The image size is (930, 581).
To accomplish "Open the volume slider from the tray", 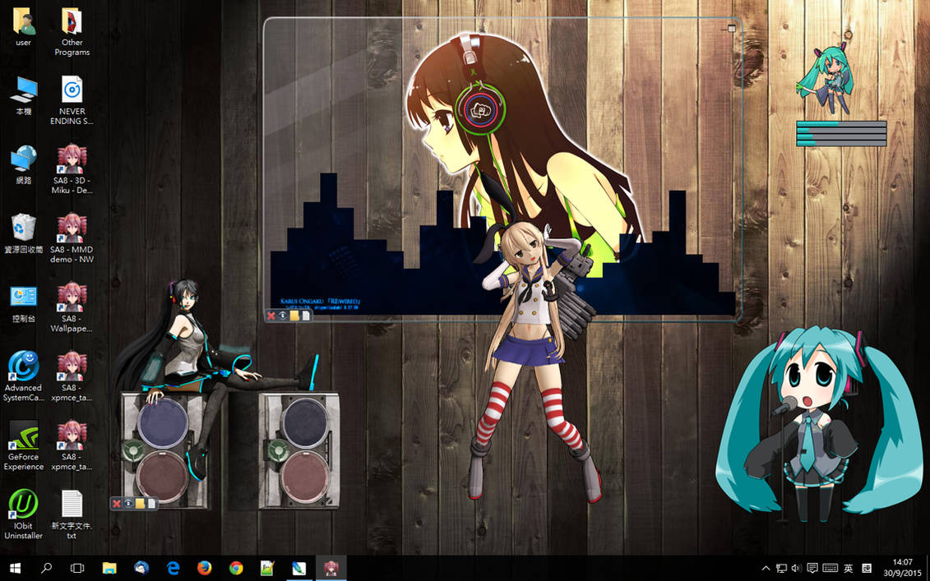I will [795, 568].
